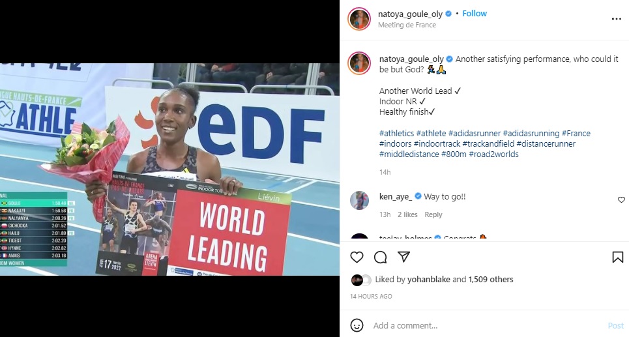
Task: Open the #athletics hashtag
Action: [x=397, y=133]
